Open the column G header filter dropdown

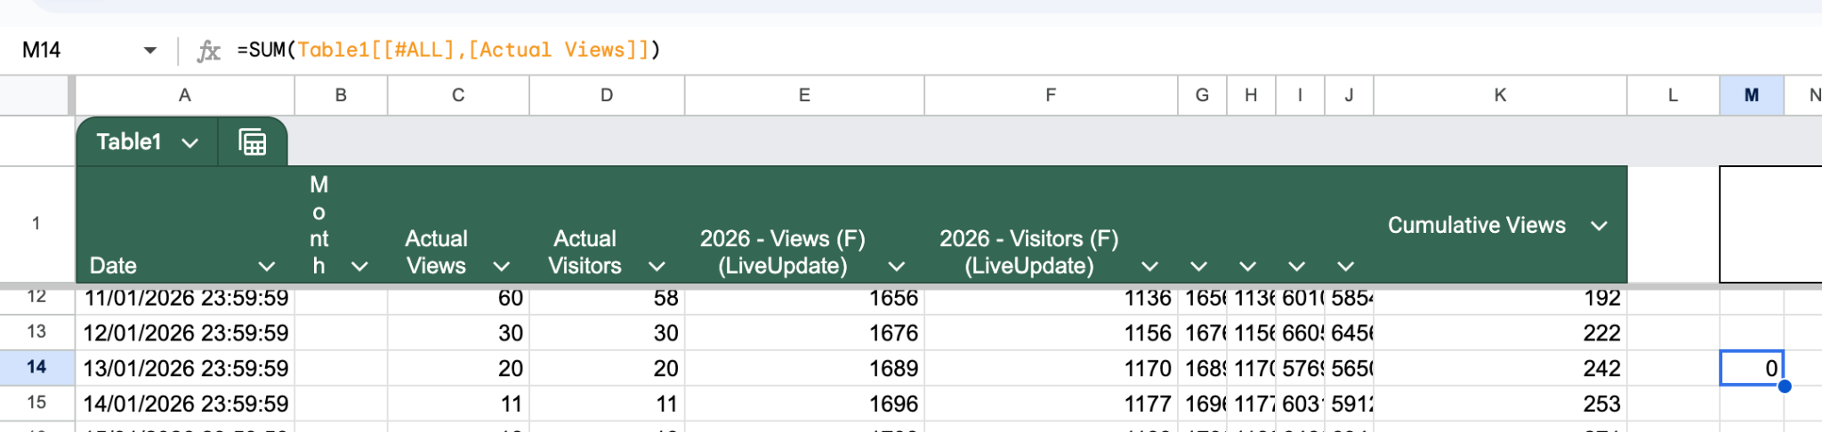click(x=1198, y=267)
